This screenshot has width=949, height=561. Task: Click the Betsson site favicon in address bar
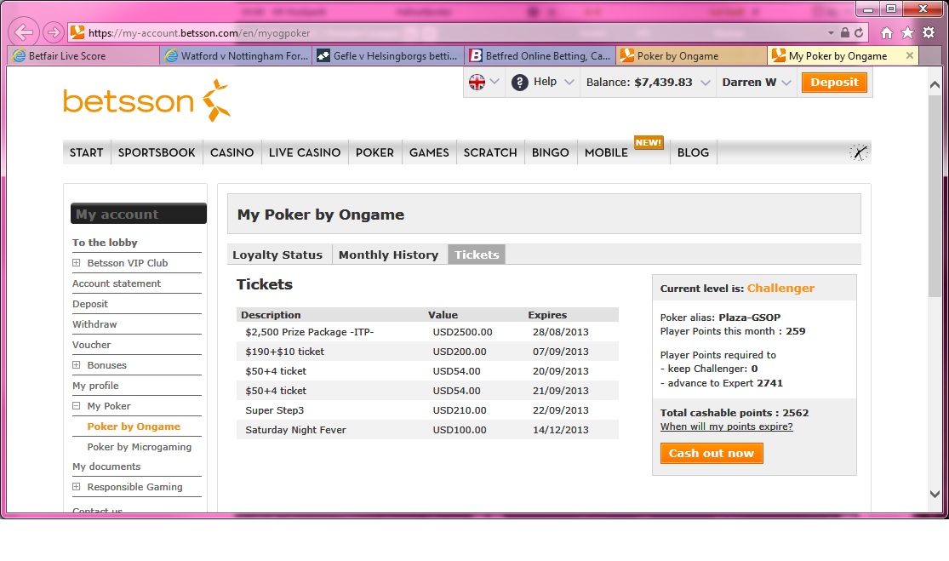click(77, 32)
